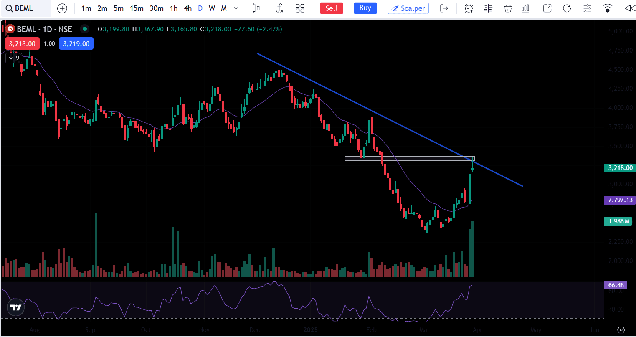Click the bar chart icon in toolbar
The height and width of the screenshot is (337, 636).
[526, 8]
